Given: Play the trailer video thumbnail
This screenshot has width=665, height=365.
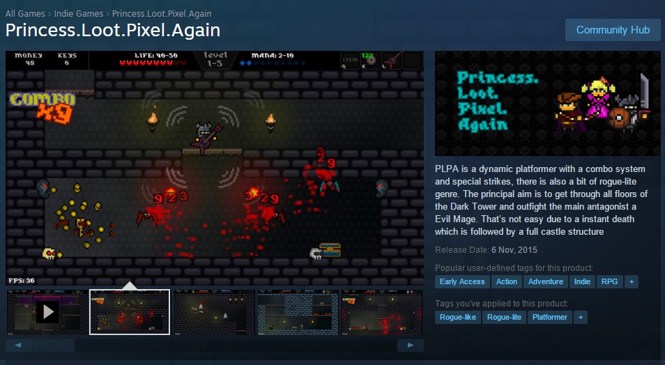Looking at the screenshot, I should 47,312.
